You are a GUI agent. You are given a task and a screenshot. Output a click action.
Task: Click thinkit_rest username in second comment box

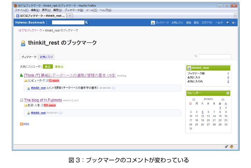tap(38, 113)
